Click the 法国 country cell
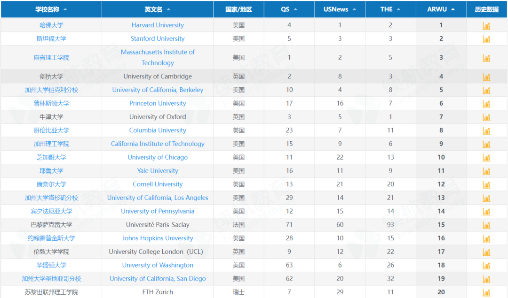The width and height of the screenshot is (508, 298). [x=239, y=225]
